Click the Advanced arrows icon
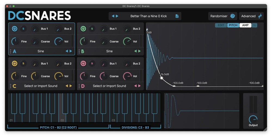This screenshot has height=137, width=272. pyautogui.click(x=260, y=16)
